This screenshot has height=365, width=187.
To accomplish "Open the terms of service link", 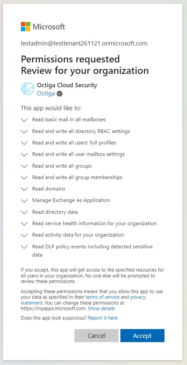I will 102,297.
